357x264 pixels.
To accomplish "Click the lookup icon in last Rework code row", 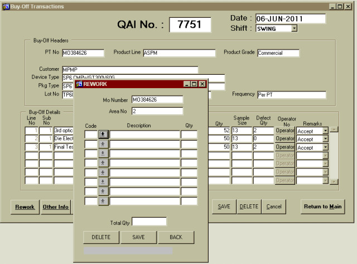I will (103, 201).
